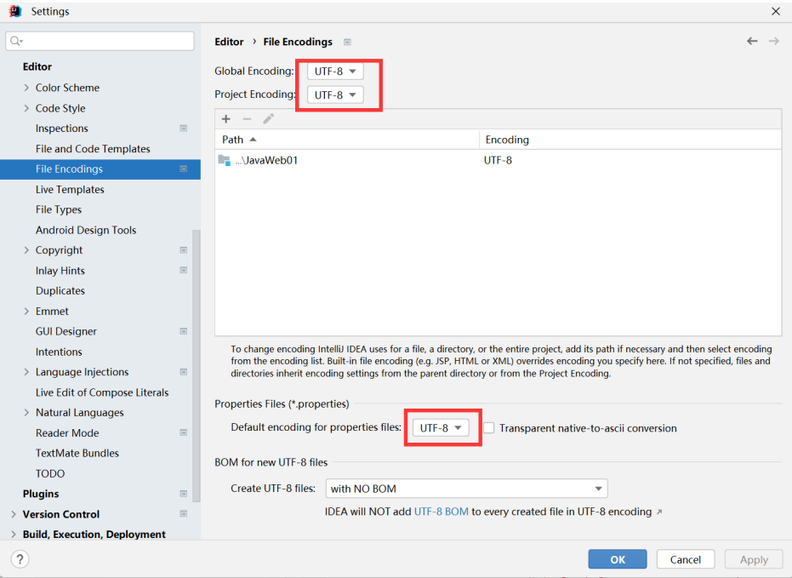This screenshot has height=578, width=792.
Task: Select the TODO settings item
Action: click(50, 473)
